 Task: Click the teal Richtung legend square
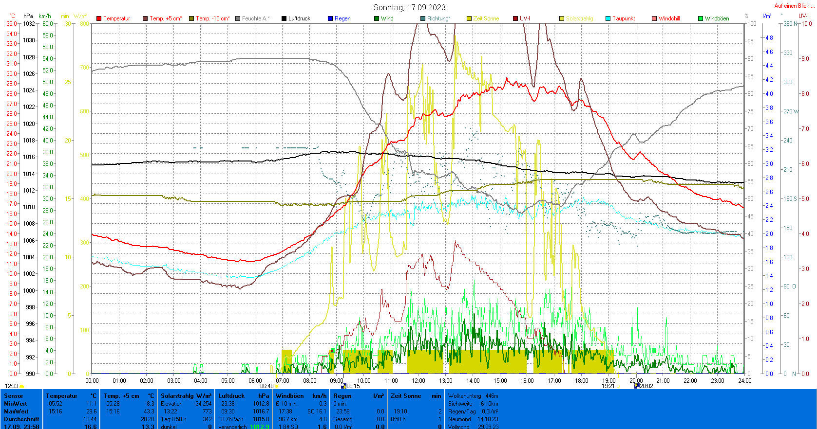(x=423, y=18)
